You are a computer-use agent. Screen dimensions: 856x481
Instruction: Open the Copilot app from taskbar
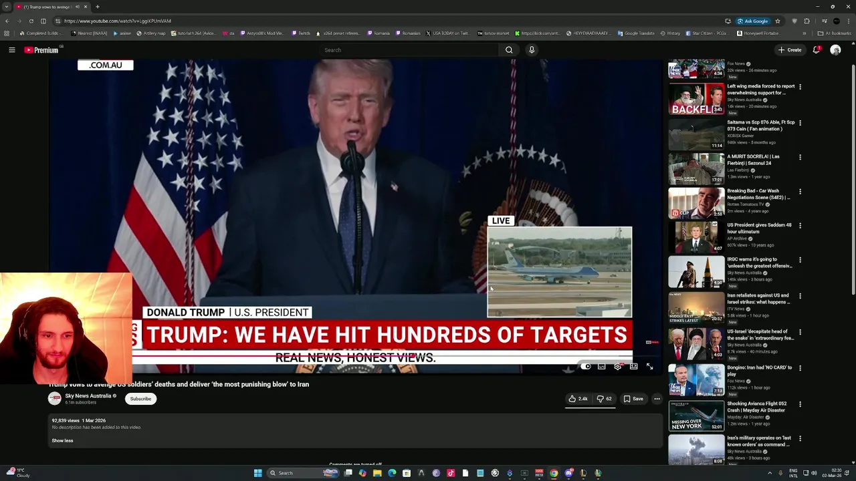coord(362,473)
